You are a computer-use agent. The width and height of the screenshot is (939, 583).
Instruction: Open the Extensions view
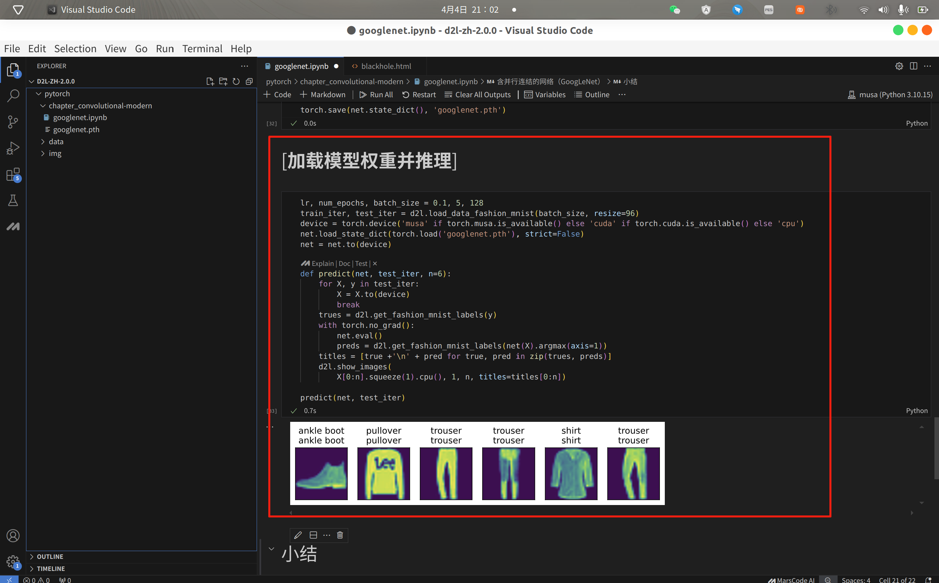(13, 174)
